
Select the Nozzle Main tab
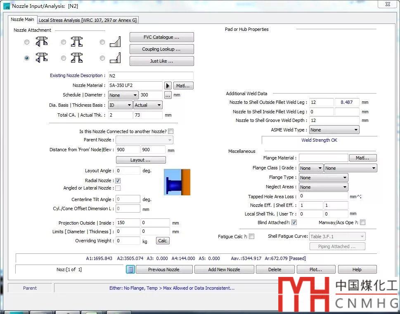click(x=22, y=20)
